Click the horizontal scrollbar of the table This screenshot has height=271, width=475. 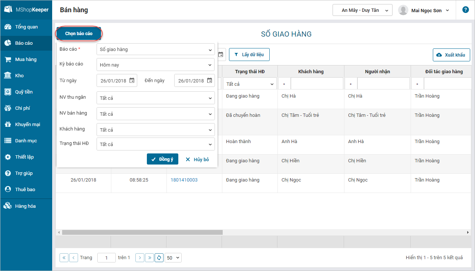click(142, 233)
